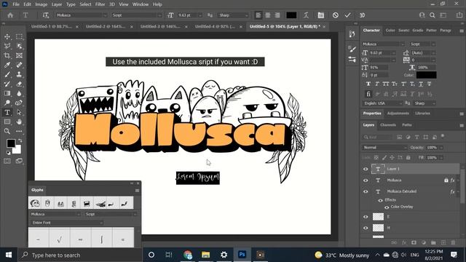The width and height of the screenshot is (466, 262).
Task: Select the Zoom tool
Action: [x=7, y=131]
